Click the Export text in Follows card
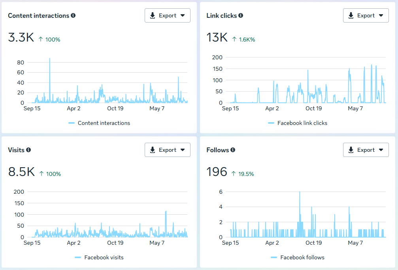This screenshot has width=398, height=270. [x=366, y=150]
